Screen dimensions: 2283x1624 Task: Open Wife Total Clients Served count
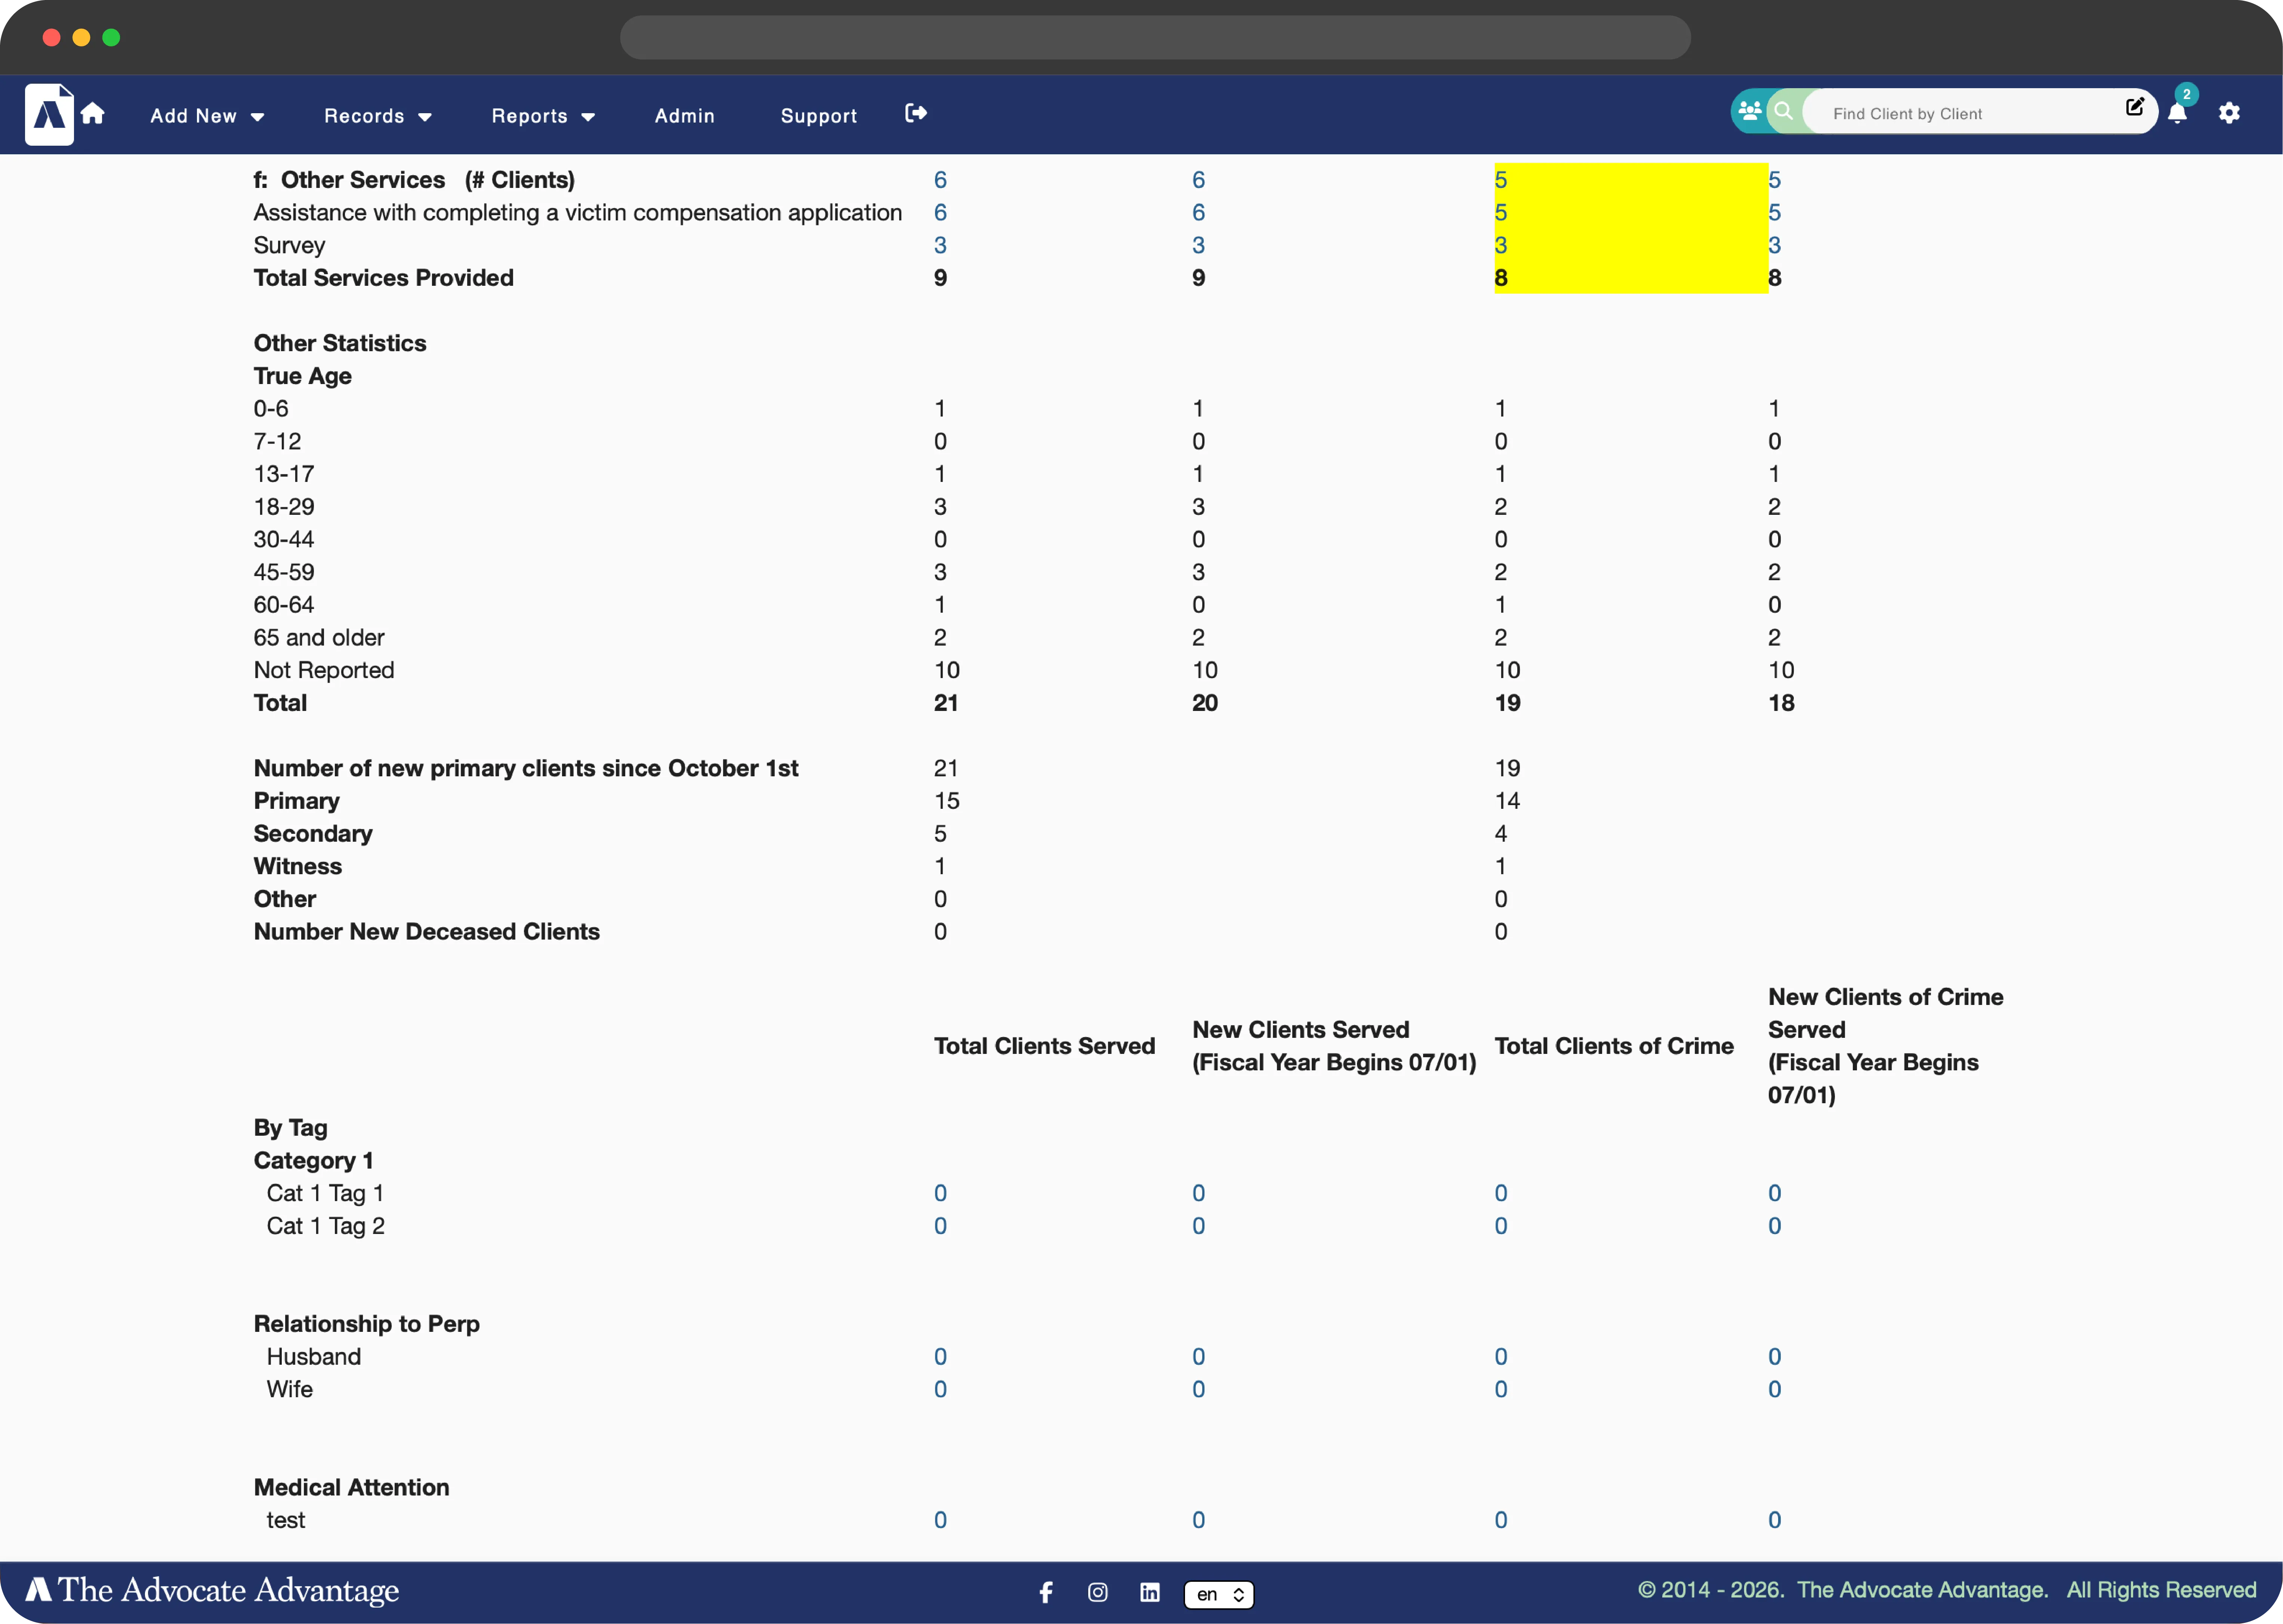[940, 1389]
